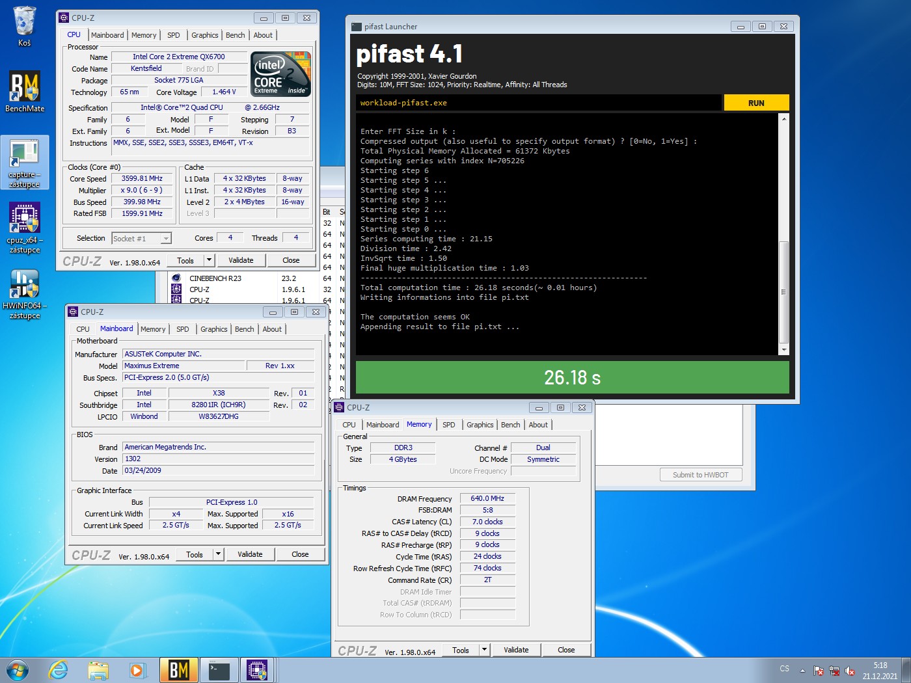Open the capture shortcut desktop icon
The height and width of the screenshot is (683, 911).
click(x=25, y=163)
